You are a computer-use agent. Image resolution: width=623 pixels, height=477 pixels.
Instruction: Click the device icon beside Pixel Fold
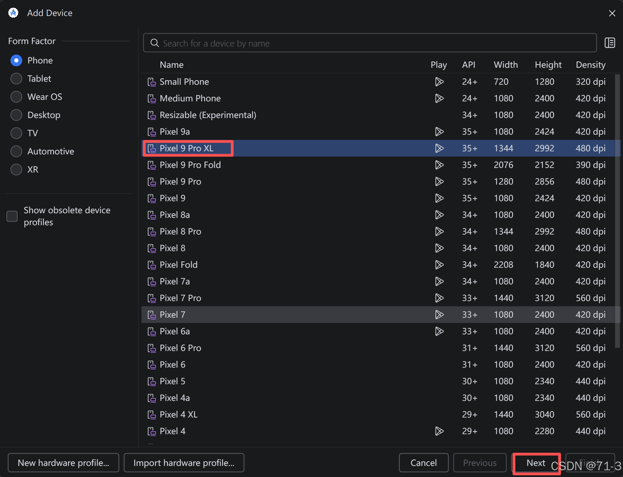pos(151,265)
